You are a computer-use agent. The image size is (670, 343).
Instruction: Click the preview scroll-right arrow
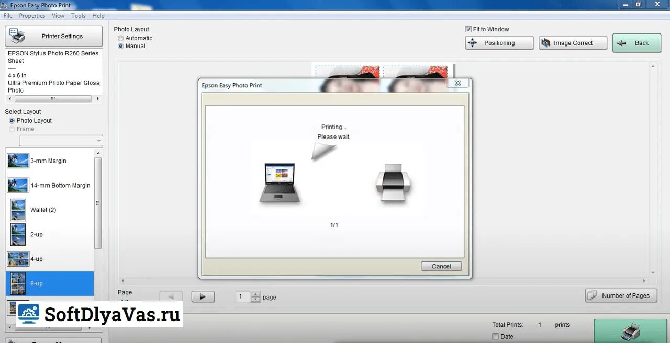(645, 281)
